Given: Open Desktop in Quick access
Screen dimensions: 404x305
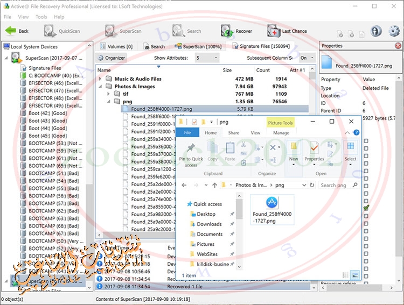Looking at the screenshot, I should 206,214.
